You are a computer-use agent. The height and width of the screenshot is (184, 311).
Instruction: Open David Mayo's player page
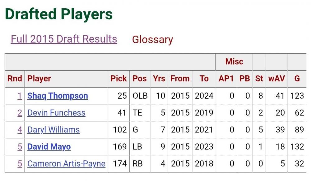(49, 146)
